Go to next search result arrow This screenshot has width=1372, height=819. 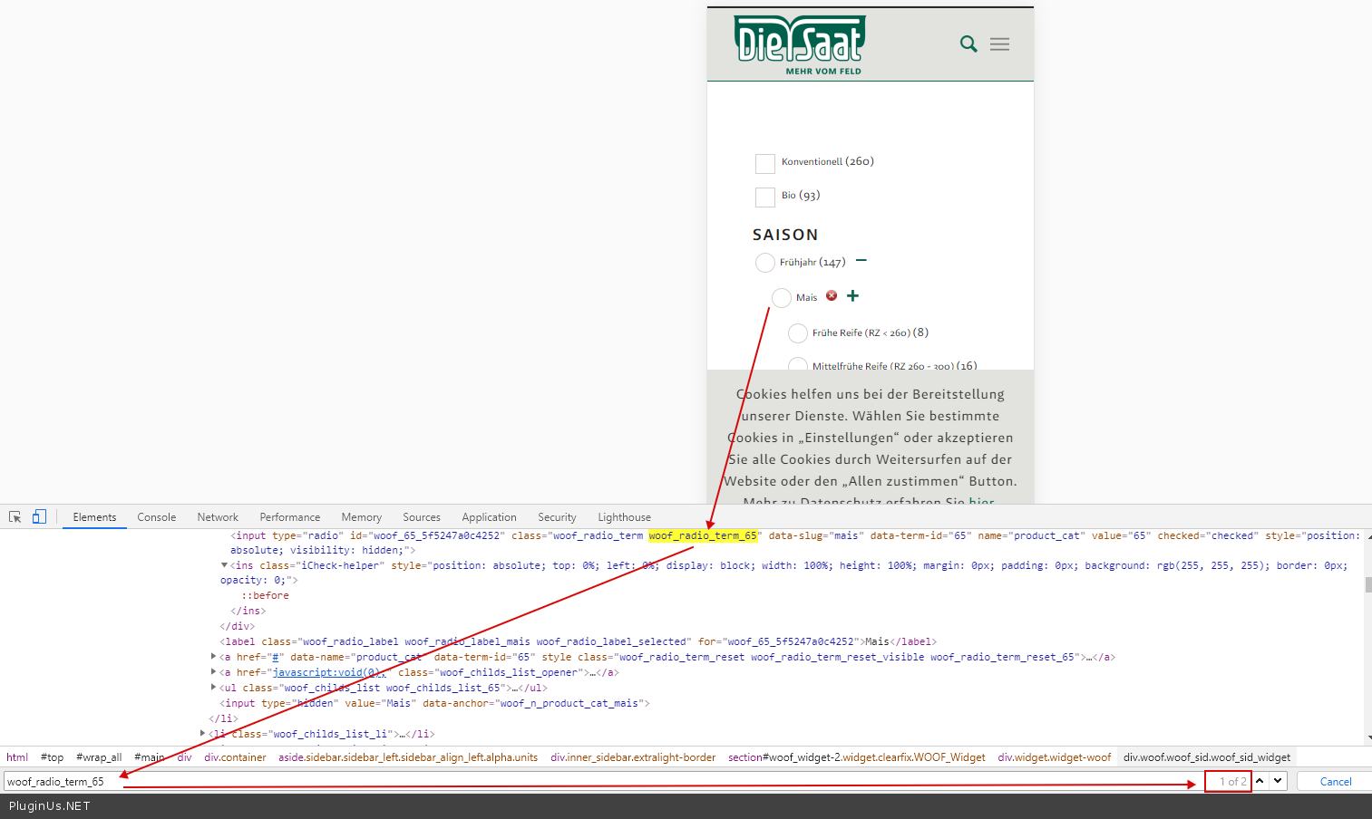(1279, 781)
